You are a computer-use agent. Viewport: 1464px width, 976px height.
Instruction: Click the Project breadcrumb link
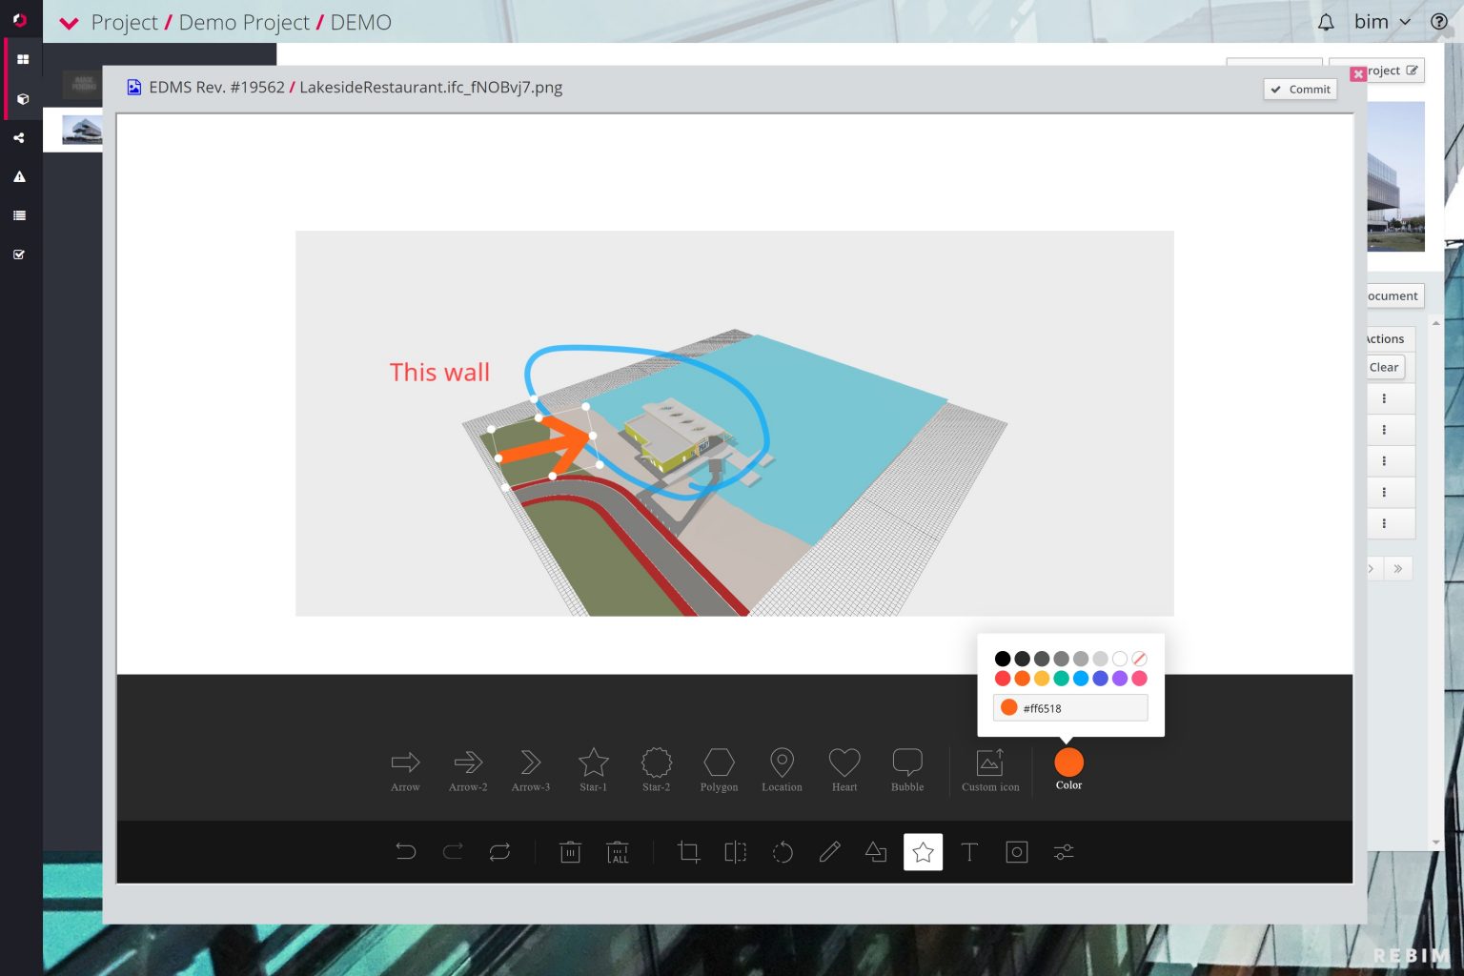coord(124,22)
